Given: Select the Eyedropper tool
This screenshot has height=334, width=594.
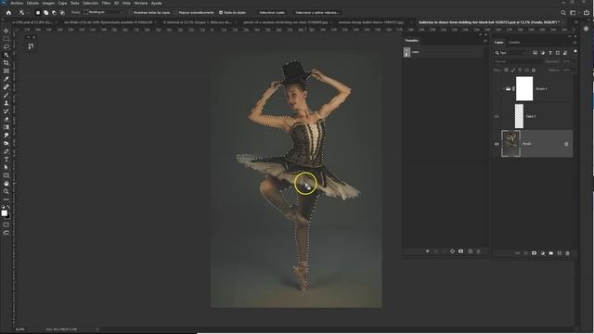Looking at the screenshot, I should [6, 79].
